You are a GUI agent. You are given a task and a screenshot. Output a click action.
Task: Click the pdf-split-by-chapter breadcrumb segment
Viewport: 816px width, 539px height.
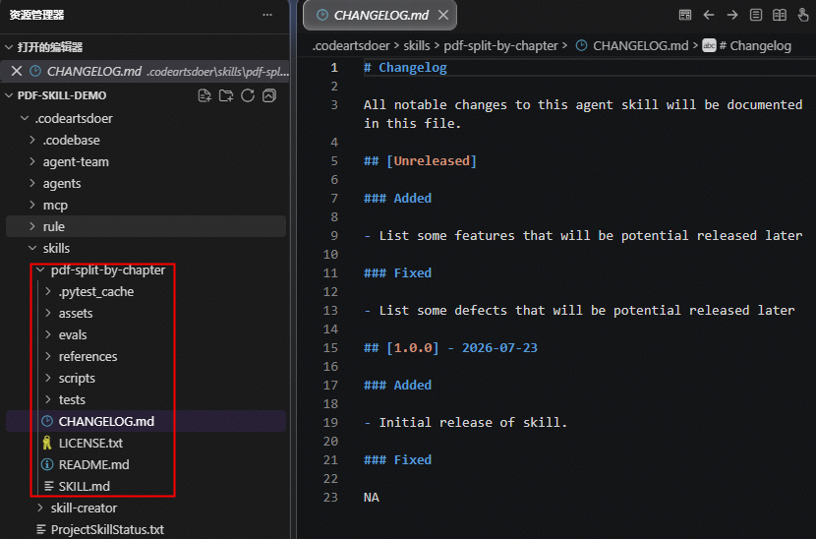click(500, 46)
